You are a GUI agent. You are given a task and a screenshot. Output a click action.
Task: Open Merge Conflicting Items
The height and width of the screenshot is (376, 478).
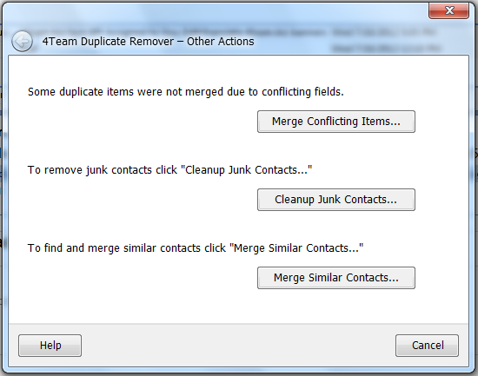click(336, 122)
